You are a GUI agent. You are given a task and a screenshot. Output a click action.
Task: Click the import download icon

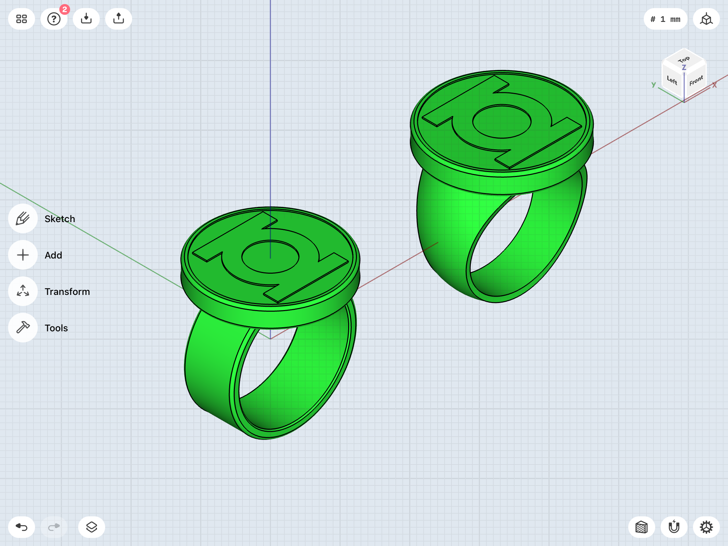click(x=86, y=19)
